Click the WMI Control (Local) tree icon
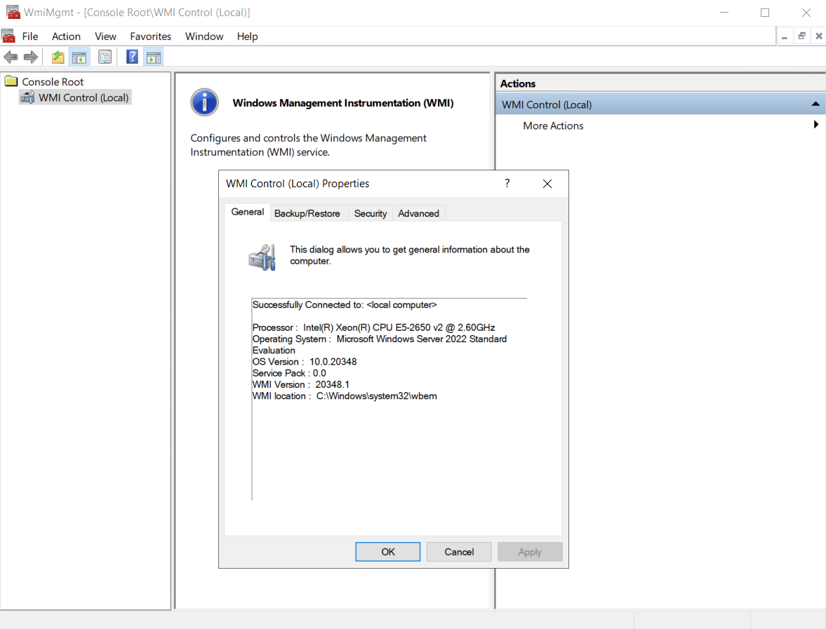The height and width of the screenshot is (629, 826). point(27,97)
